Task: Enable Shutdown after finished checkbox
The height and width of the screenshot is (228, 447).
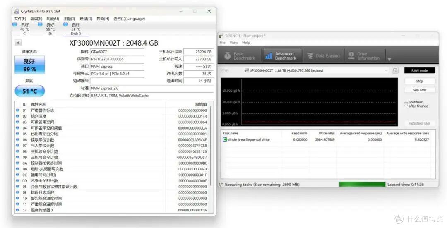Action: (x=406, y=104)
